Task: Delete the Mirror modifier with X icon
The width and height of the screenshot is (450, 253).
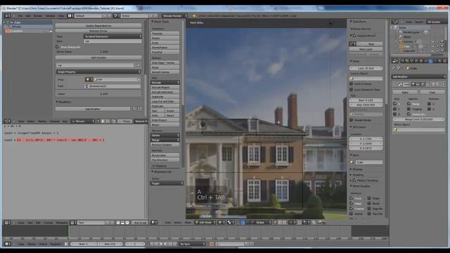Action: [x=443, y=84]
